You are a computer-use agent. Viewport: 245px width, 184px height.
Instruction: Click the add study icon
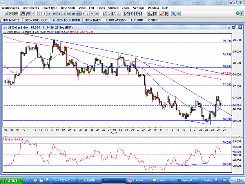point(149,14)
